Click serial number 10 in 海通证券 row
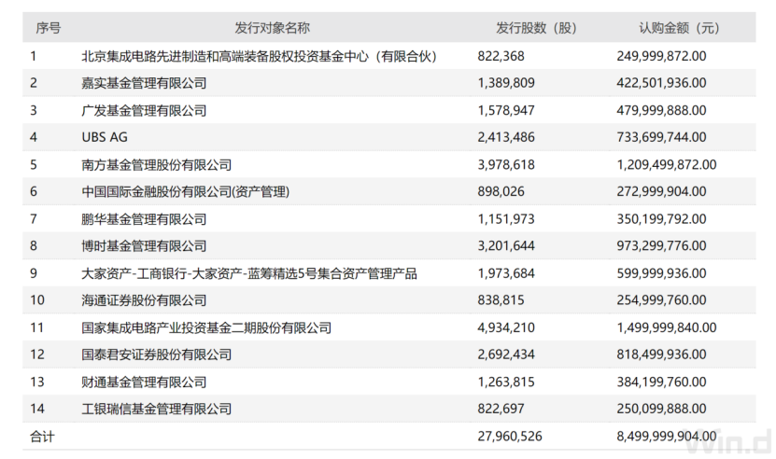Viewport: 776px width, 459px height. [x=37, y=300]
